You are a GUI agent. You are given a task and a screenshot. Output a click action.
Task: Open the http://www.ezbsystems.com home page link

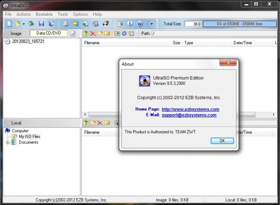coord(190,109)
